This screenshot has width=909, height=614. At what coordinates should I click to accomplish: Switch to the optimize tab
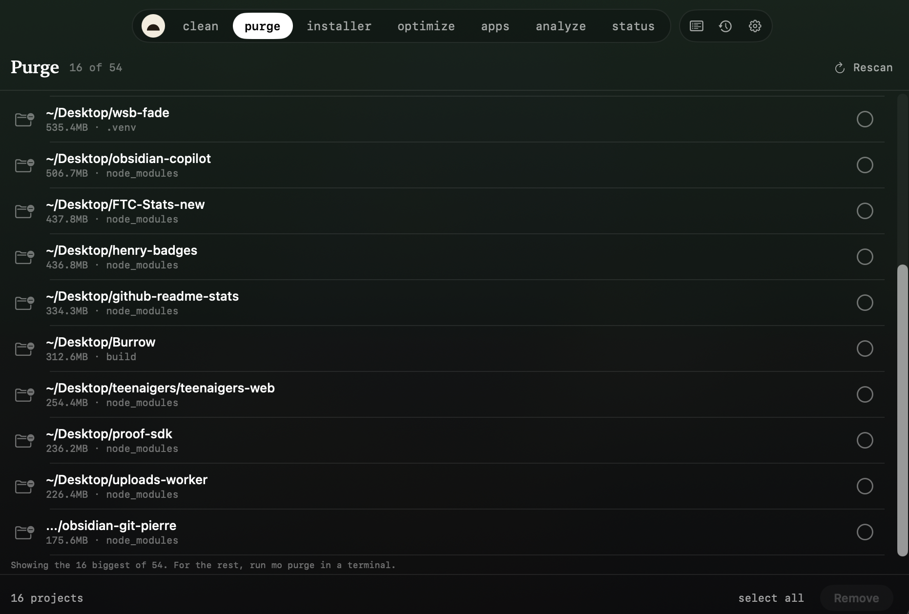point(426,26)
